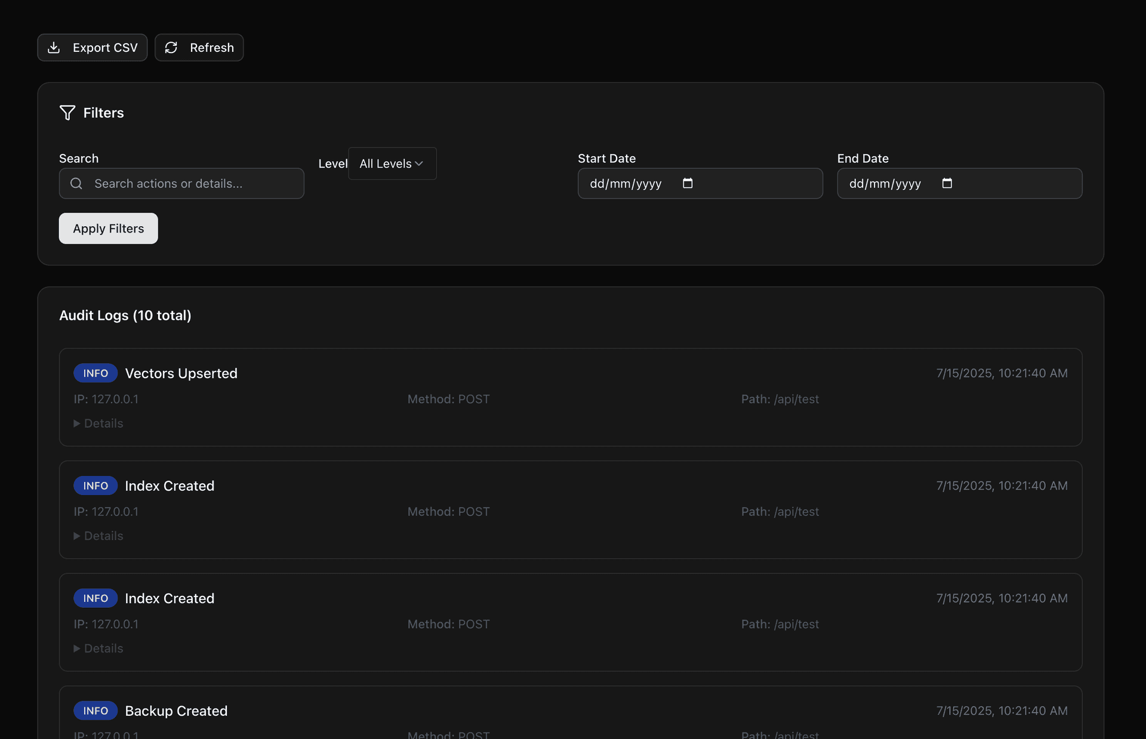Open the End Date calendar picker icon
This screenshot has height=739, width=1146.
(947, 183)
